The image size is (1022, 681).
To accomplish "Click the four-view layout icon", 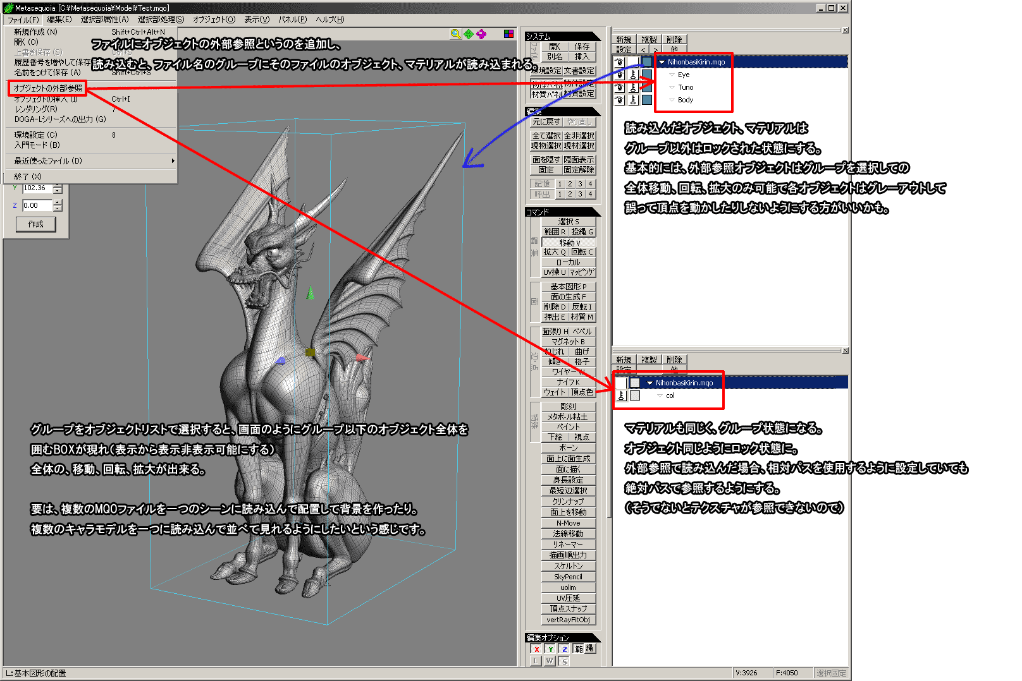I will (x=508, y=34).
